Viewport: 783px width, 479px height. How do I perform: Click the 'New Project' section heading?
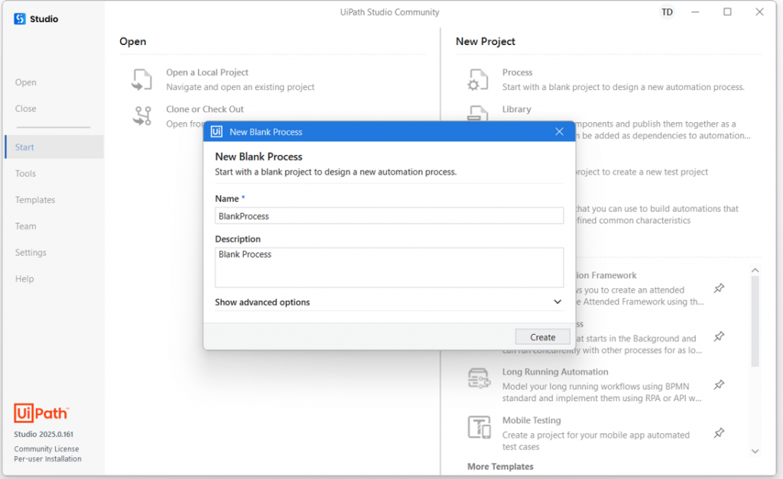tap(486, 41)
